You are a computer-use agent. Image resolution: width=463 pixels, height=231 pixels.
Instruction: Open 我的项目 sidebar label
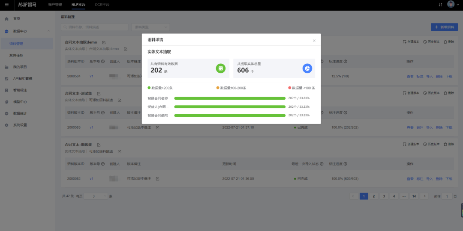[20, 67]
